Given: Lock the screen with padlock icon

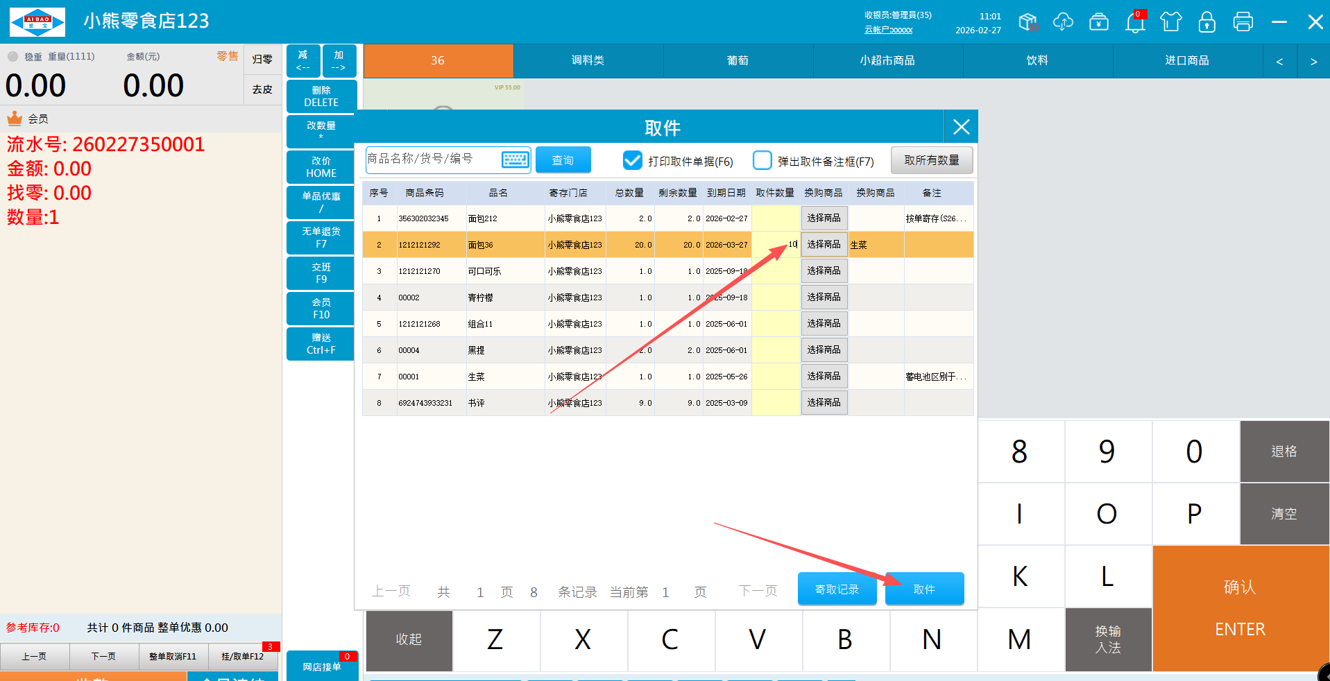Looking at the screenshot, I should tap(1207, 22).
